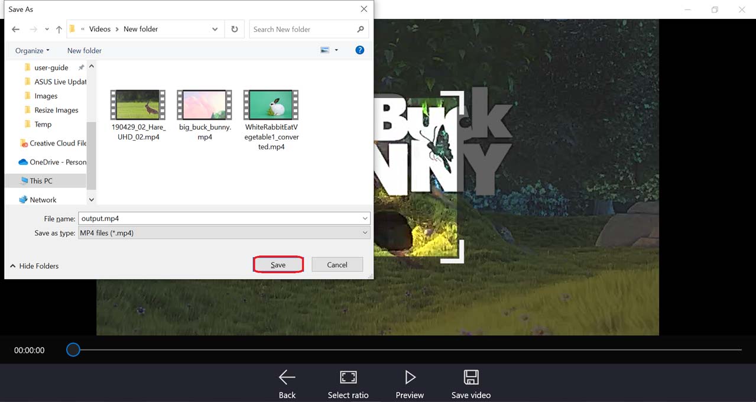Collapse the pane with Hide Folders
The height and width of the screenshot is (402, 756).
34,266
